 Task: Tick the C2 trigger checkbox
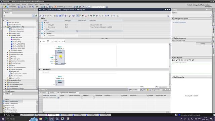click(x=148, y=97)
